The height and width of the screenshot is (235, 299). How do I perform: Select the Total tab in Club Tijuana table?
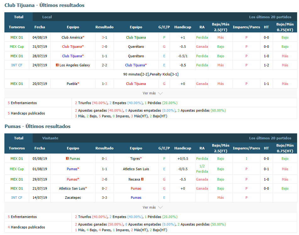click(19, 17)
